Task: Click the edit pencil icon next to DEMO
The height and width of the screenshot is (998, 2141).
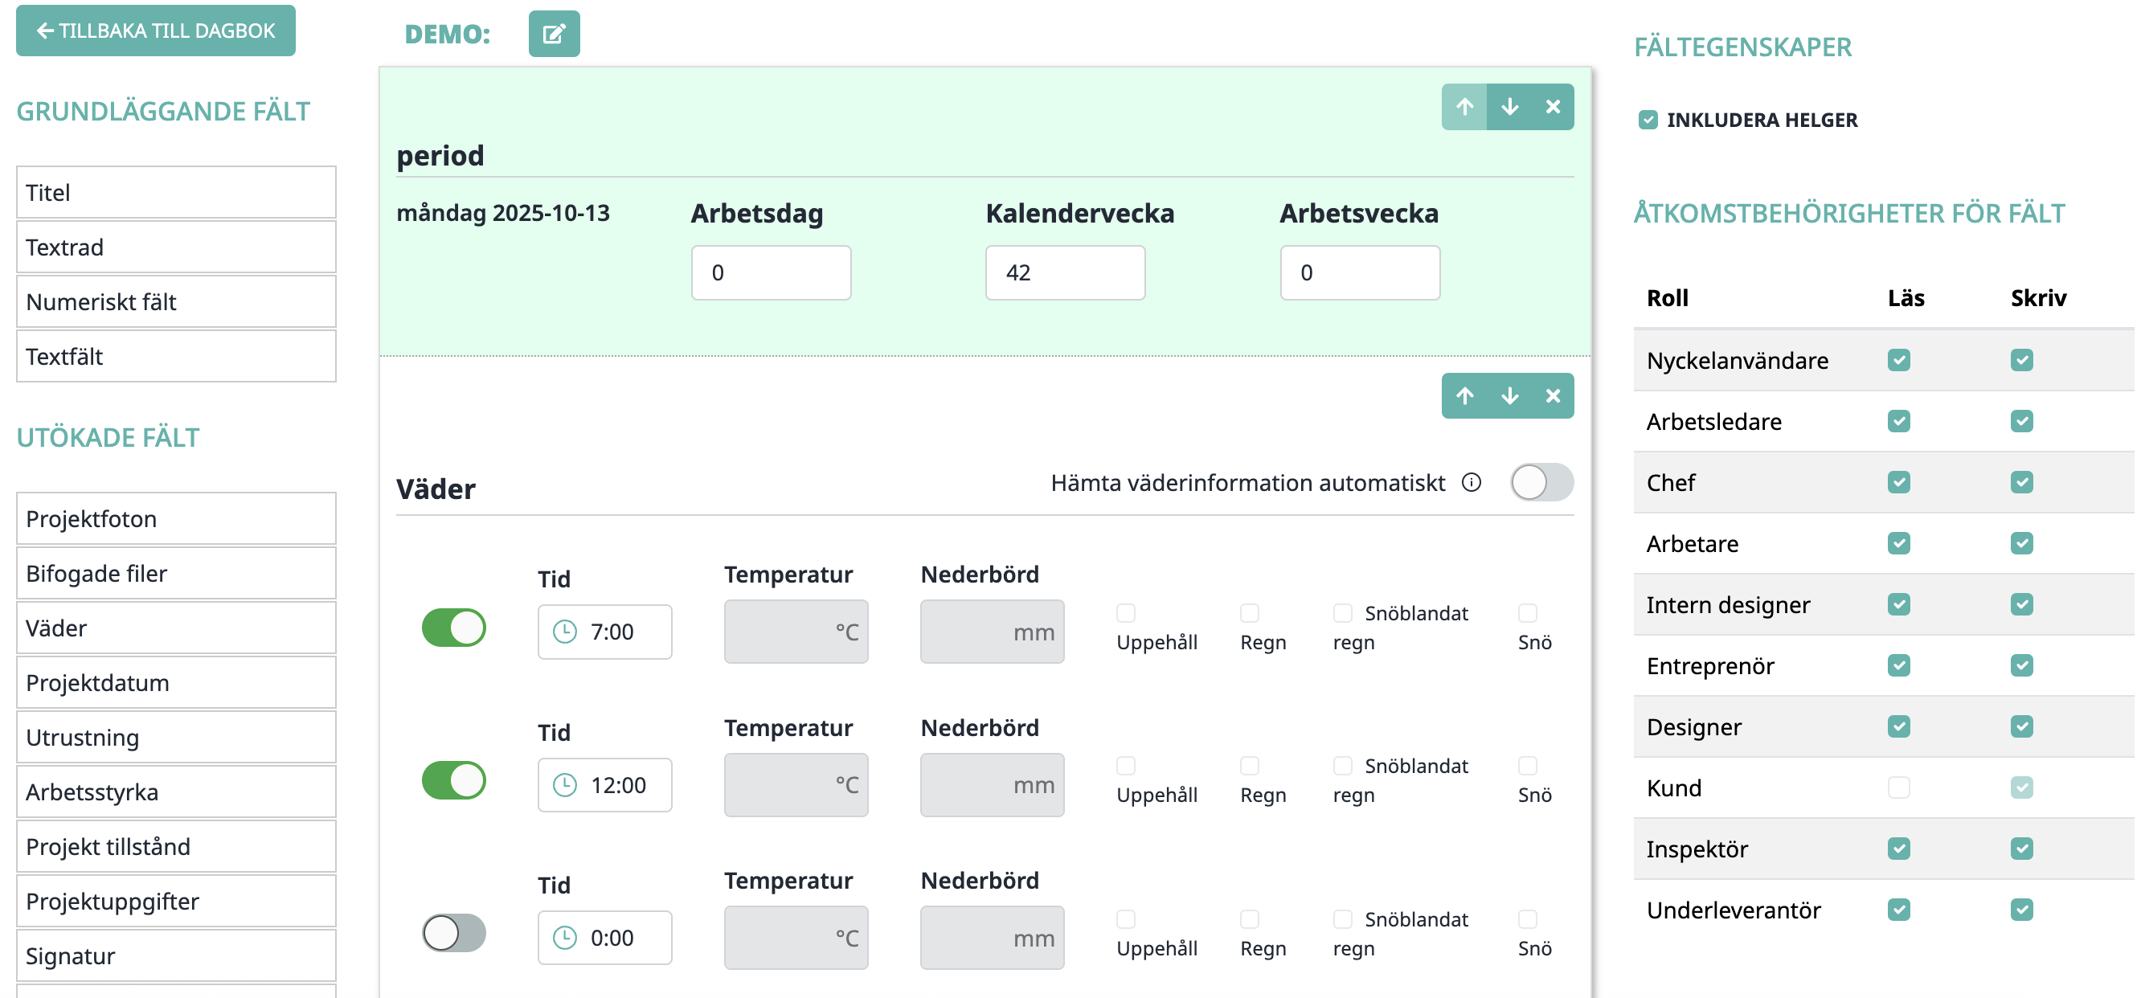Action: pos(554,34)
